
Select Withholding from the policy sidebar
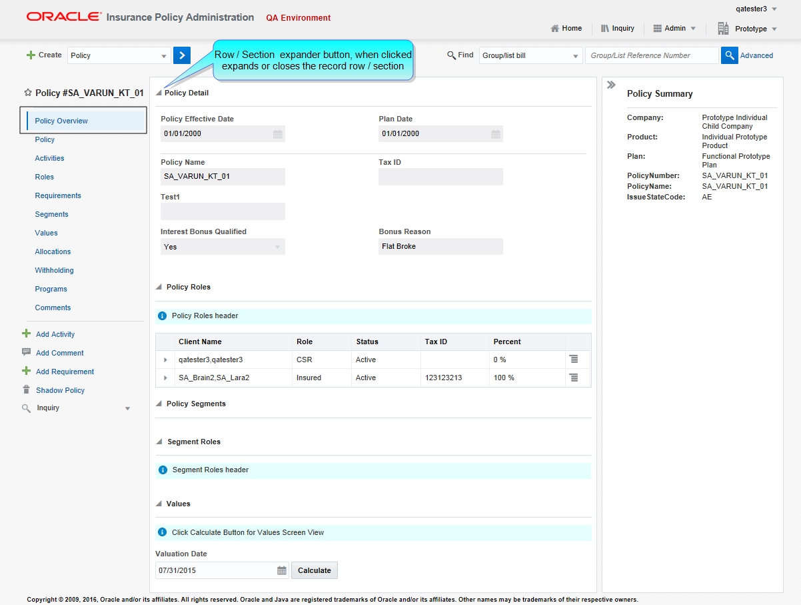point(53,270)
